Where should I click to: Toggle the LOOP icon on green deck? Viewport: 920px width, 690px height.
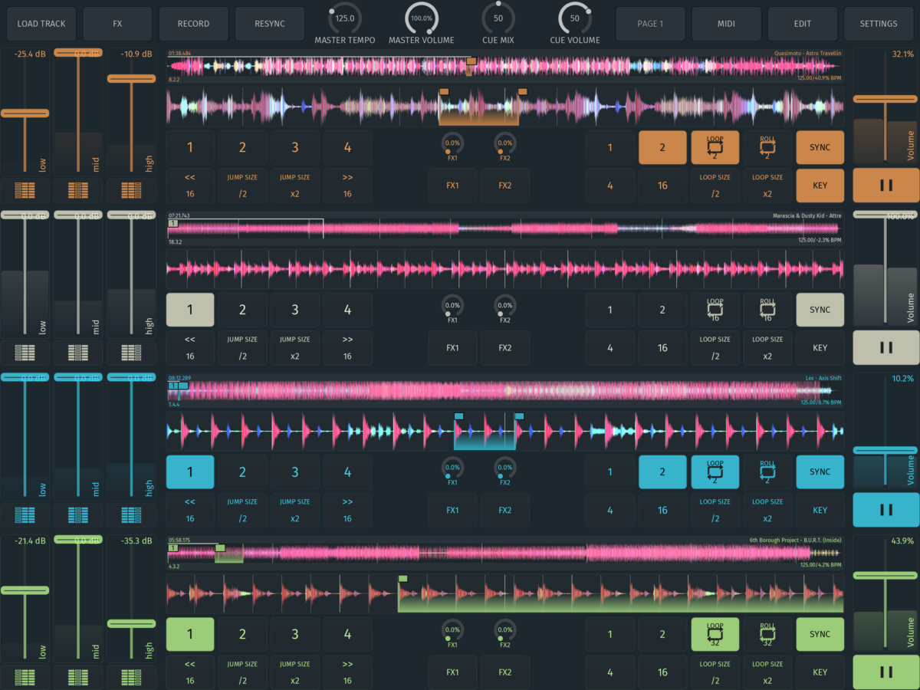click(715, 634)
